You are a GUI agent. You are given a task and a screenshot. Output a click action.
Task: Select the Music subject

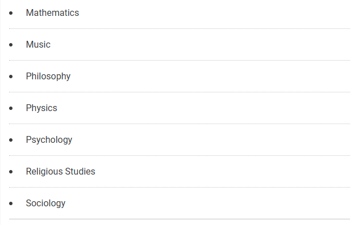[38, 45]
